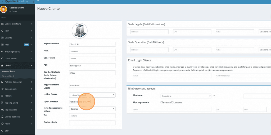Click the Spedisci Online user avatar
Image resolution: width=271 pixels, height=135 pixels.
[x=3, y=9]
